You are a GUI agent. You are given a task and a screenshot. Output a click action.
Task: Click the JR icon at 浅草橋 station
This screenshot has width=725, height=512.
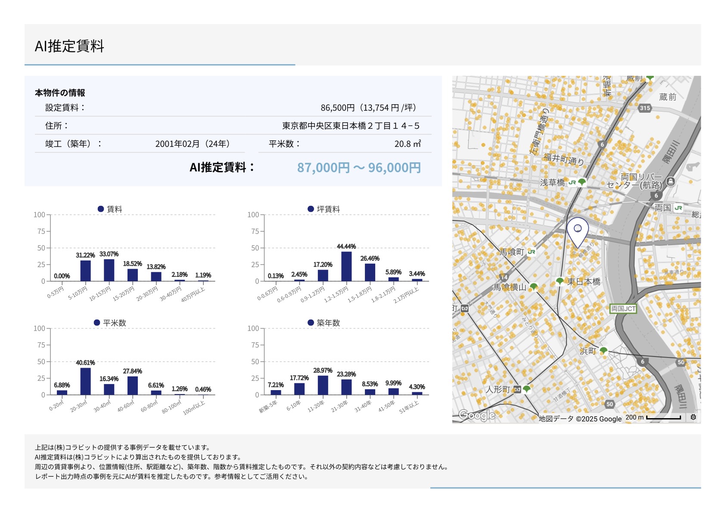coord(572,183)
